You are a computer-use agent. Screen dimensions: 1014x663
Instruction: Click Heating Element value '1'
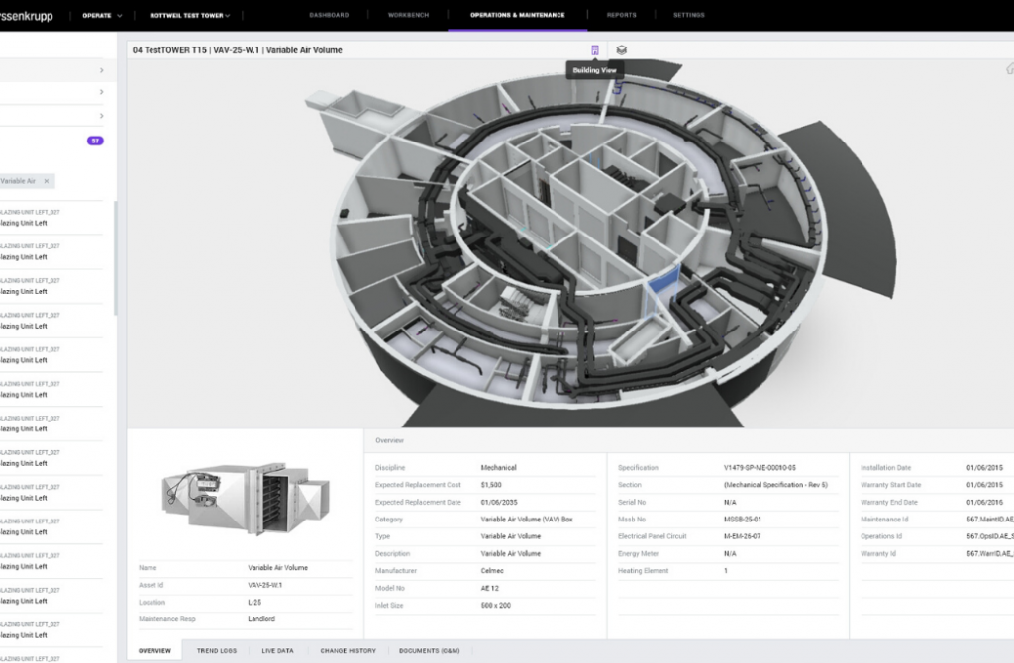pyautogui.click(x=726, y=571)
